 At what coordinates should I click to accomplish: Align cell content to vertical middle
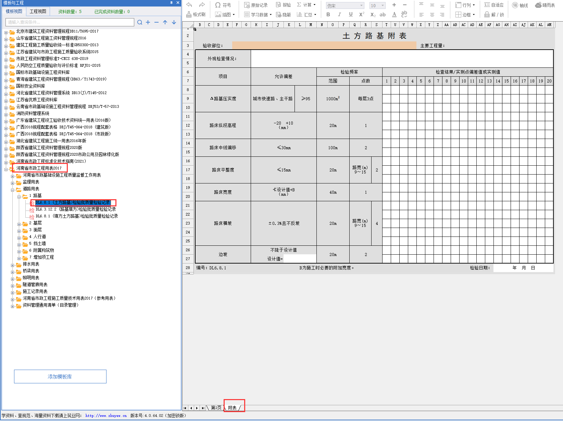click(x=432, y=5)
